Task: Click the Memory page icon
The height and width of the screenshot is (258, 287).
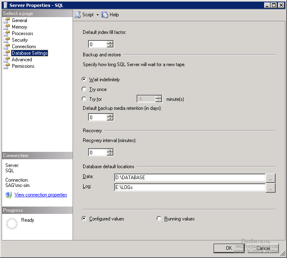Action: (7, 27)
